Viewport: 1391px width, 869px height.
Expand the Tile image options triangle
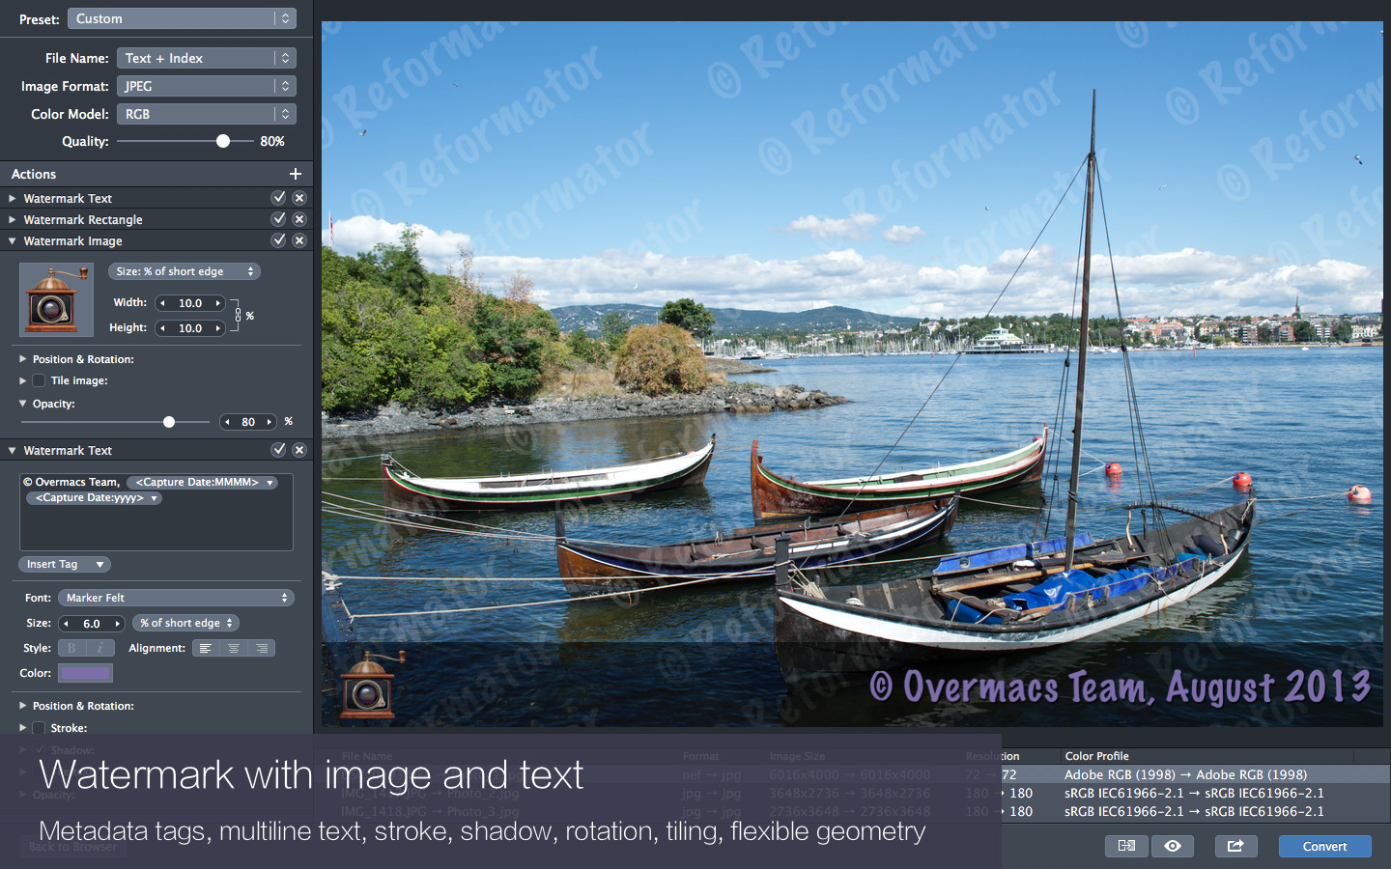23,380
